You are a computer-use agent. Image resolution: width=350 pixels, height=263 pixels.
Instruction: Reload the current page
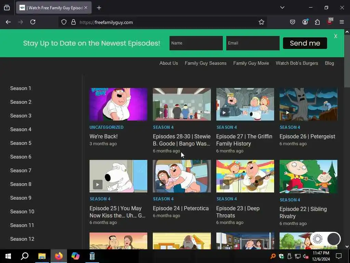coord(33,22)
